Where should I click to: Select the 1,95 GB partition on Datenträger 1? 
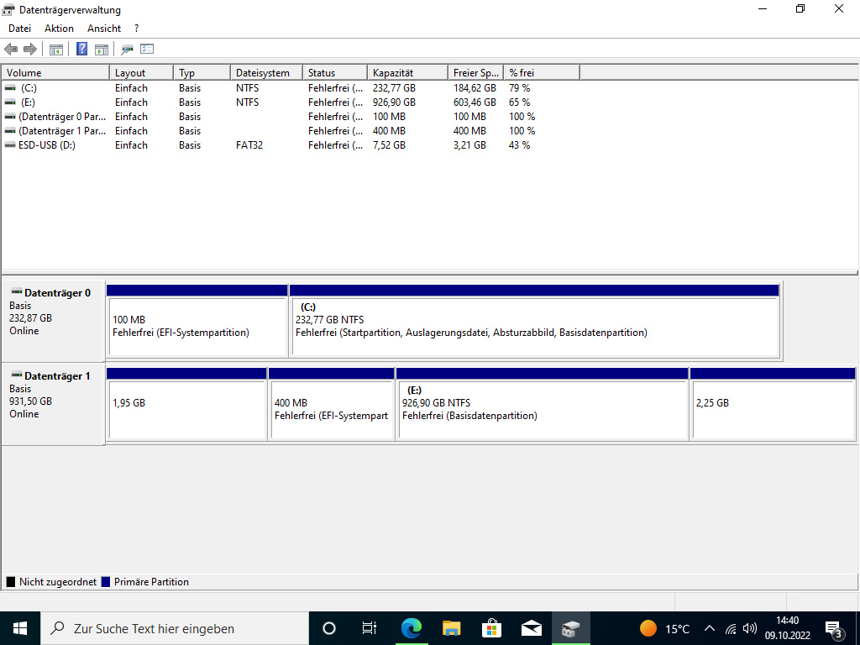pyautogui.click(x=186, y=404)
